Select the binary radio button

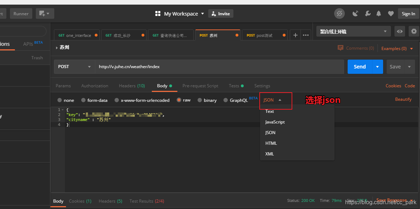click(200, 100)
